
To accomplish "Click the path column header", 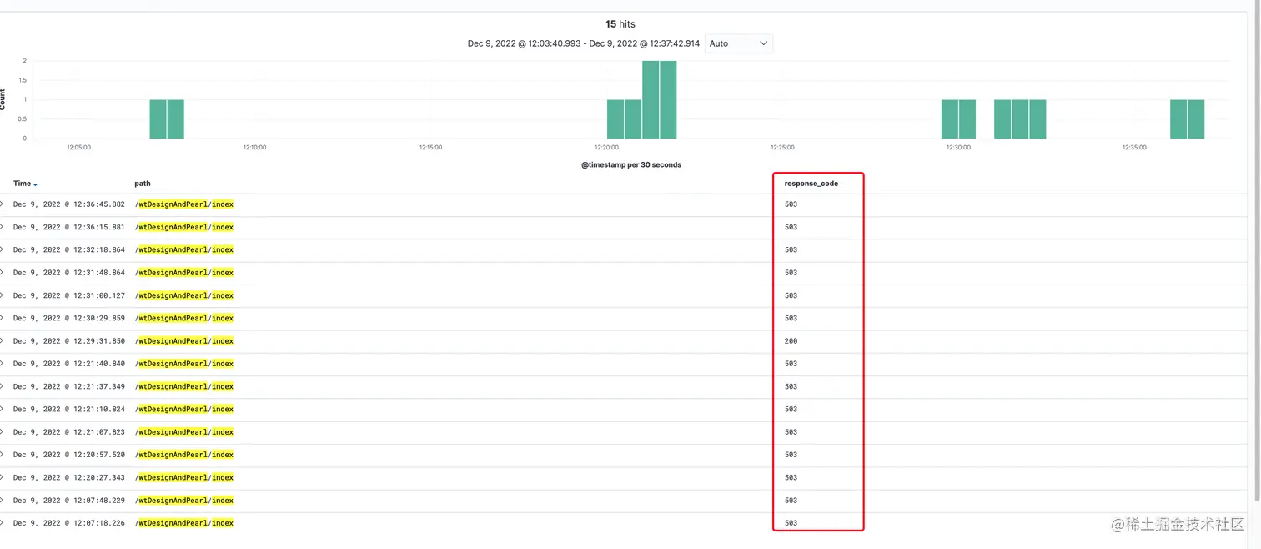I will [143, 184].
